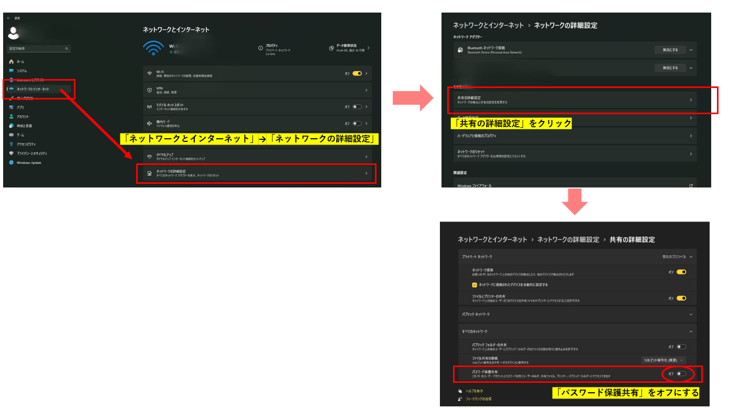Click the プロパティ info icon
This screenshot has width=729, height=409.
(x=261, y=48)
